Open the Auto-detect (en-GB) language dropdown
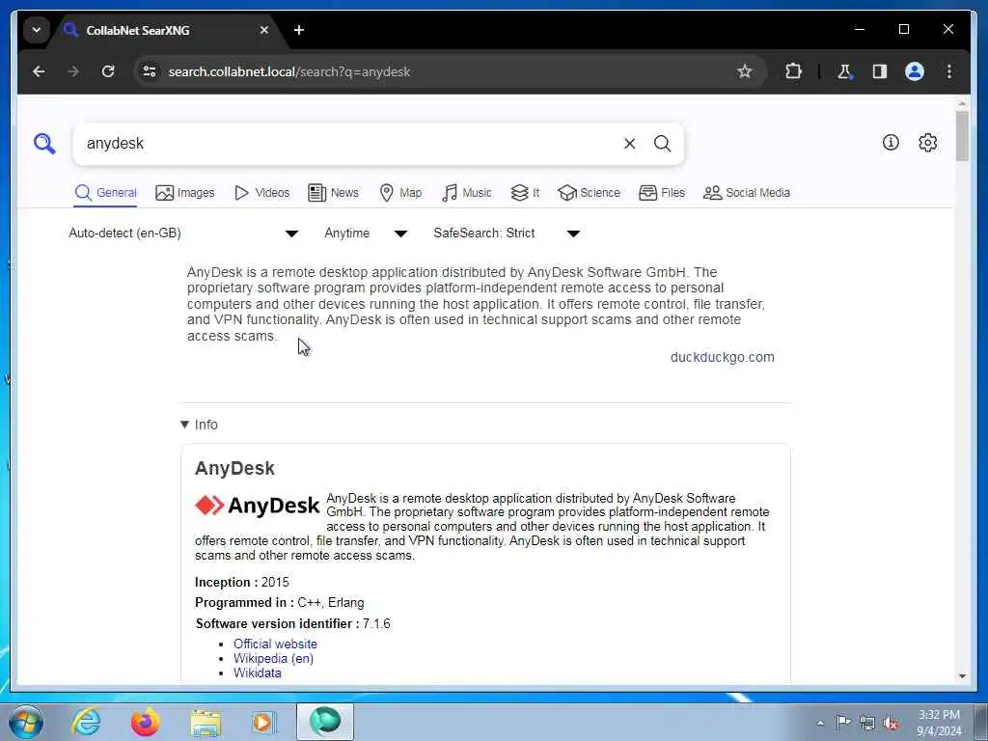The width and height of the screenshot is (988, 741). coord(183,233)
